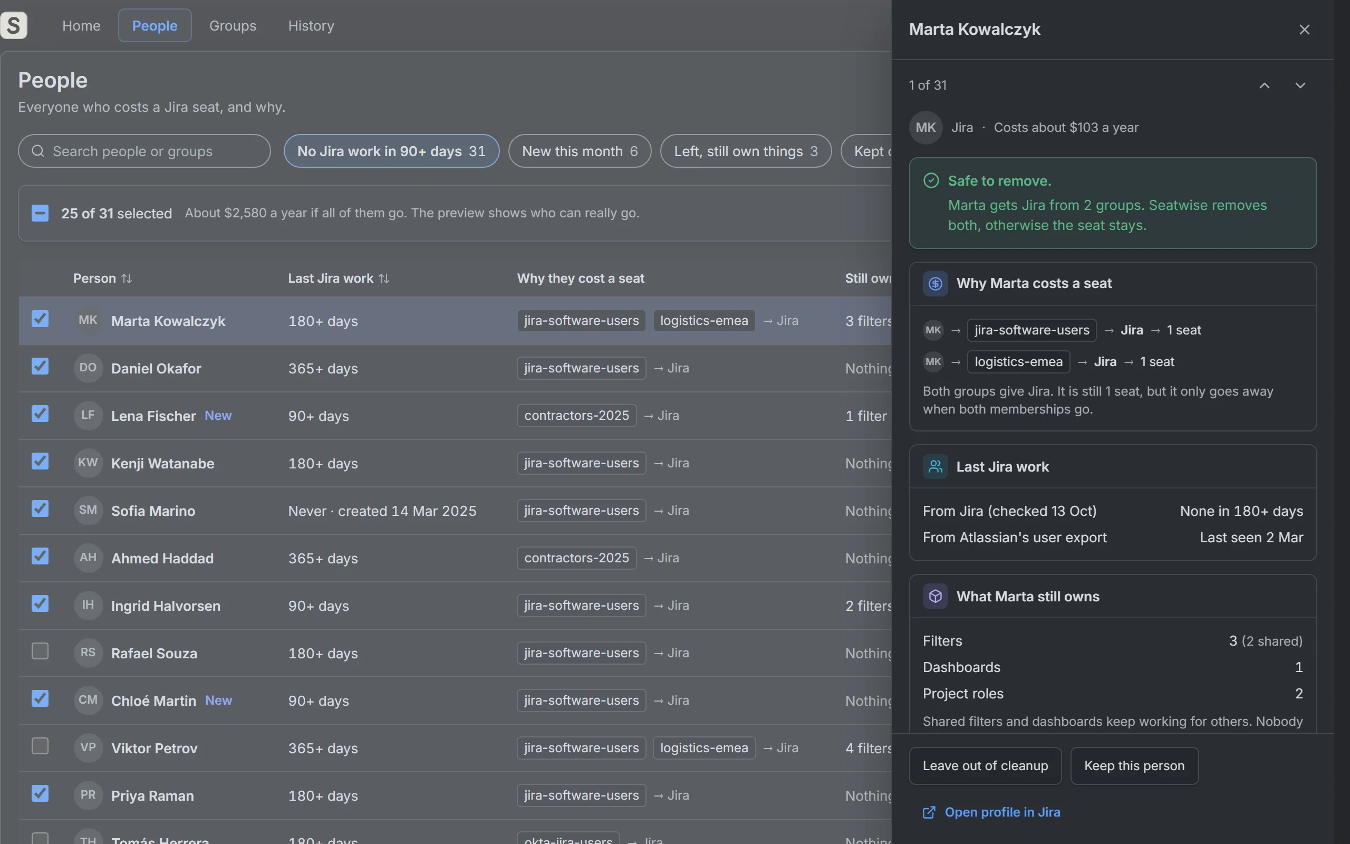The image size is (1350, 844).
Task: Click the logistics-emea chip in Marta's panel
Action: click(1018, 362)
